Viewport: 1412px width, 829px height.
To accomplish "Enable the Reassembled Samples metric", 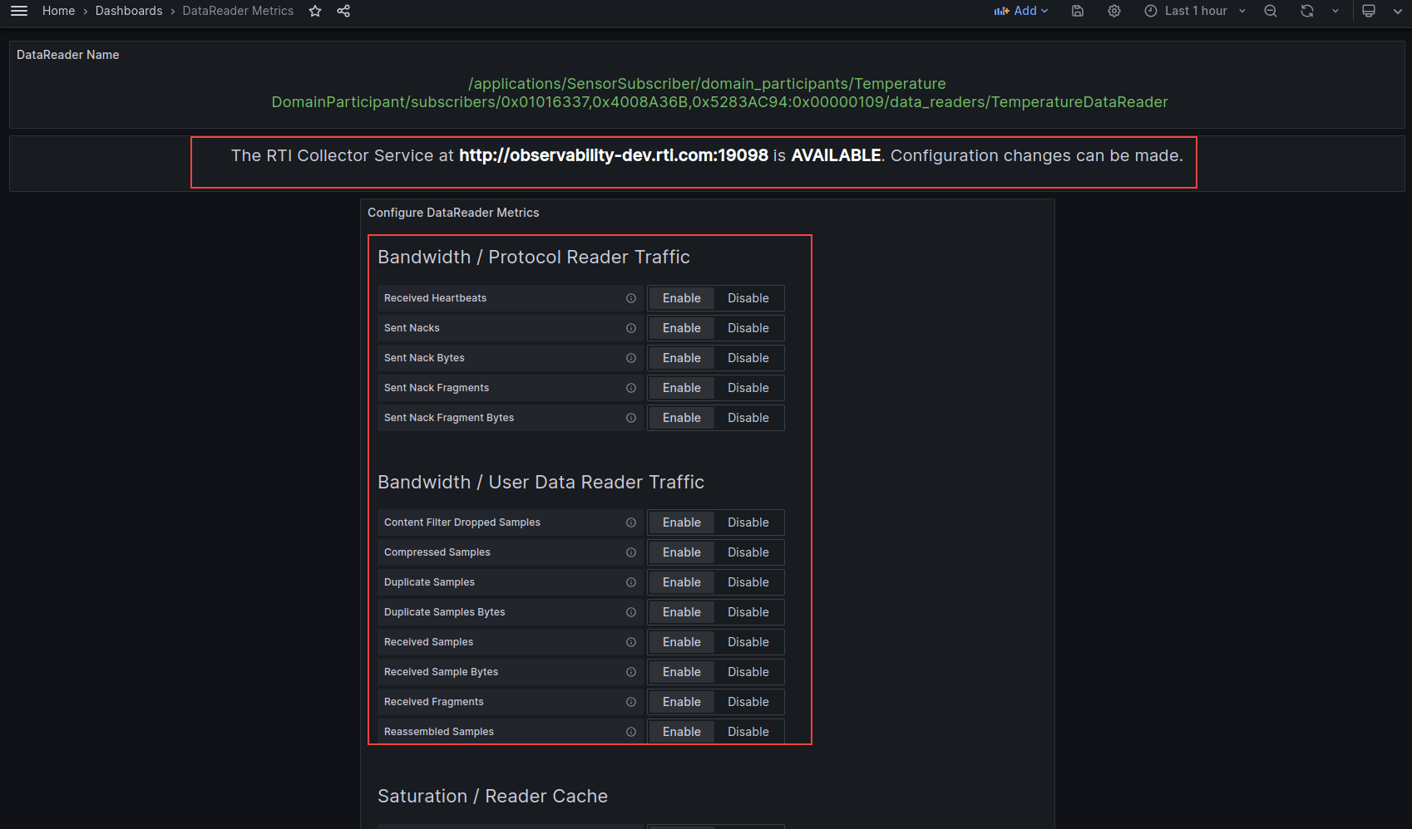I will click(x=681, y=731).
